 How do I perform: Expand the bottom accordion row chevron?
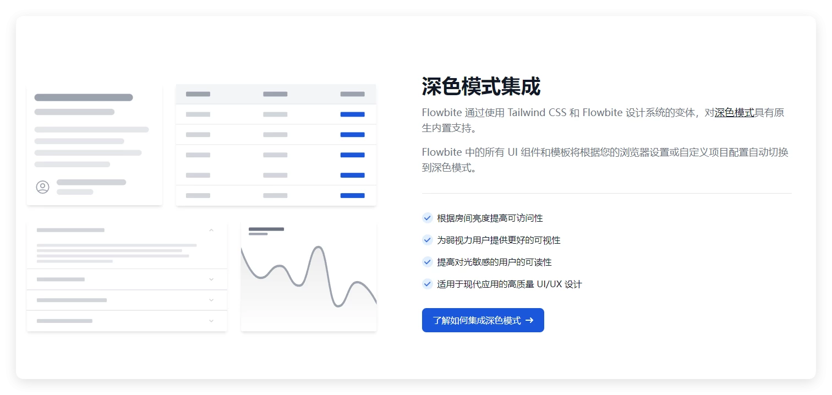pos(211,321)
